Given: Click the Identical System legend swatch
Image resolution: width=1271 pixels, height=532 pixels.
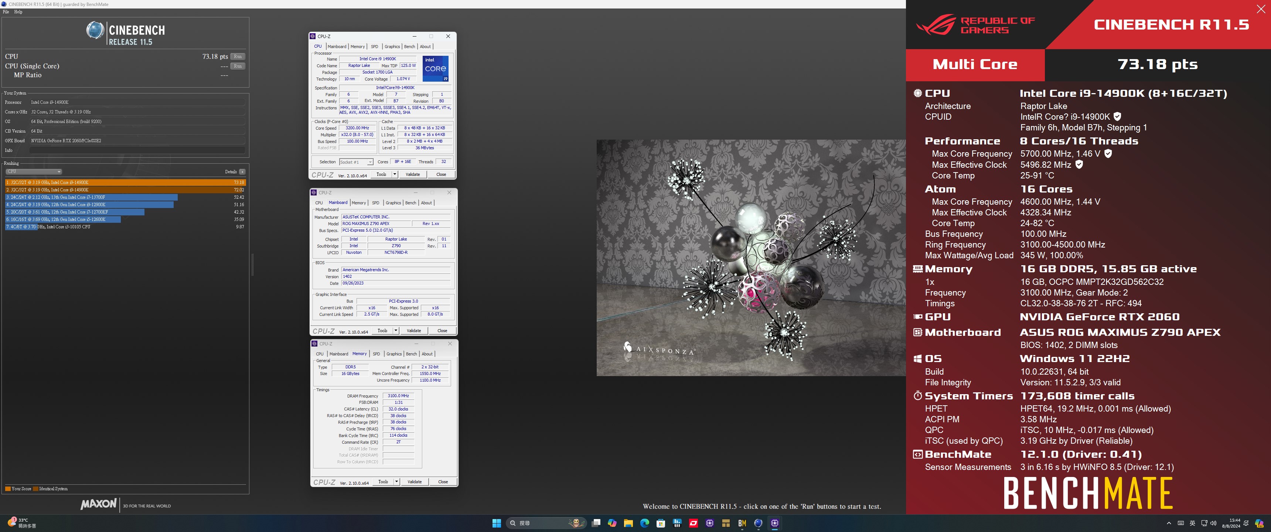Looking at the screenshot, I should click(x=35, y=489).
